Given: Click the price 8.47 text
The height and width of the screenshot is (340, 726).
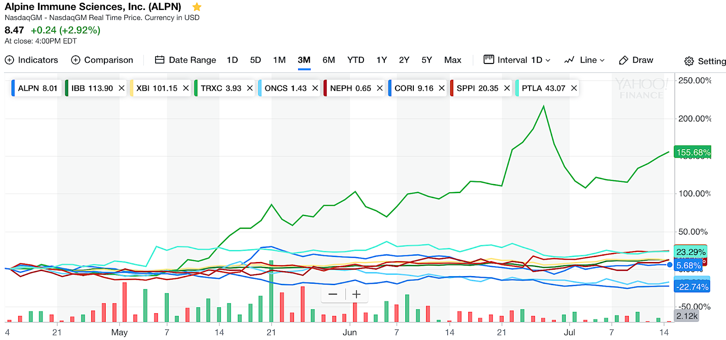Looking at the screenshot, I should pos(14,30).
